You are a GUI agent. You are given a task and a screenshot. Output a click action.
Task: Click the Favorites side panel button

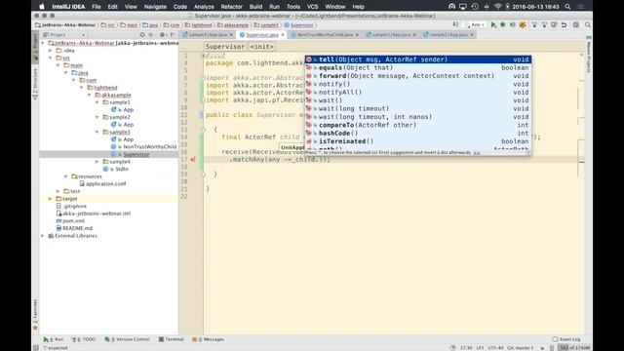coord(35,314)
